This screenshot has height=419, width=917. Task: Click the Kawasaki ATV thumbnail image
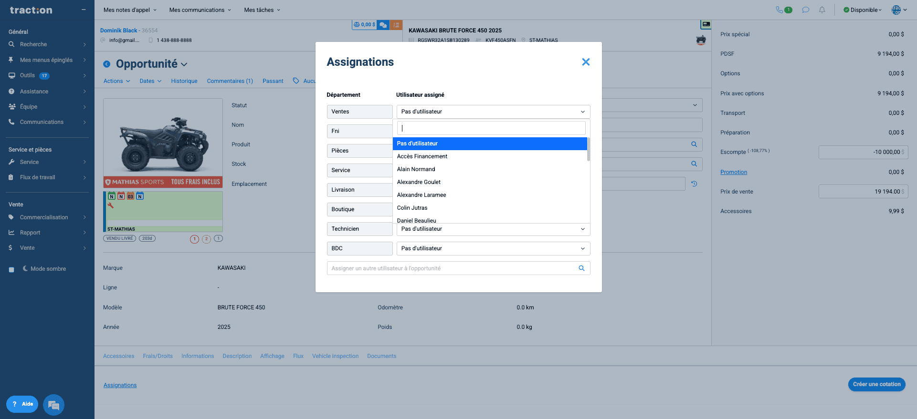pyautogui.click(x=163, y=143)
